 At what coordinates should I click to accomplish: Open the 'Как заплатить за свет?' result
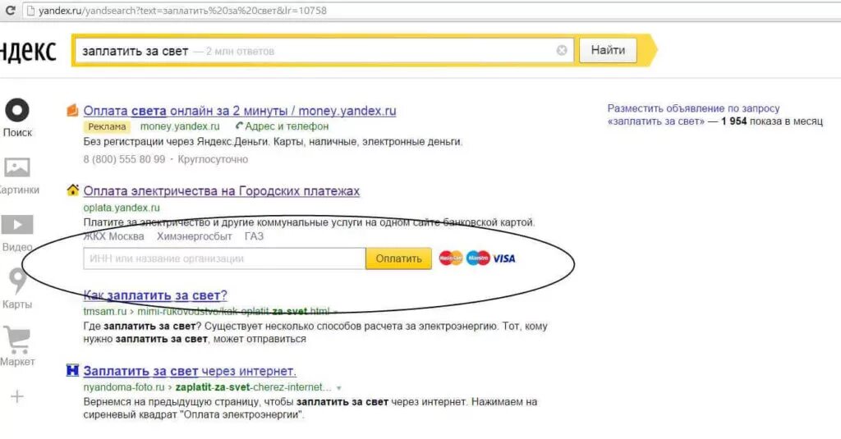click(x=155, y=295)
